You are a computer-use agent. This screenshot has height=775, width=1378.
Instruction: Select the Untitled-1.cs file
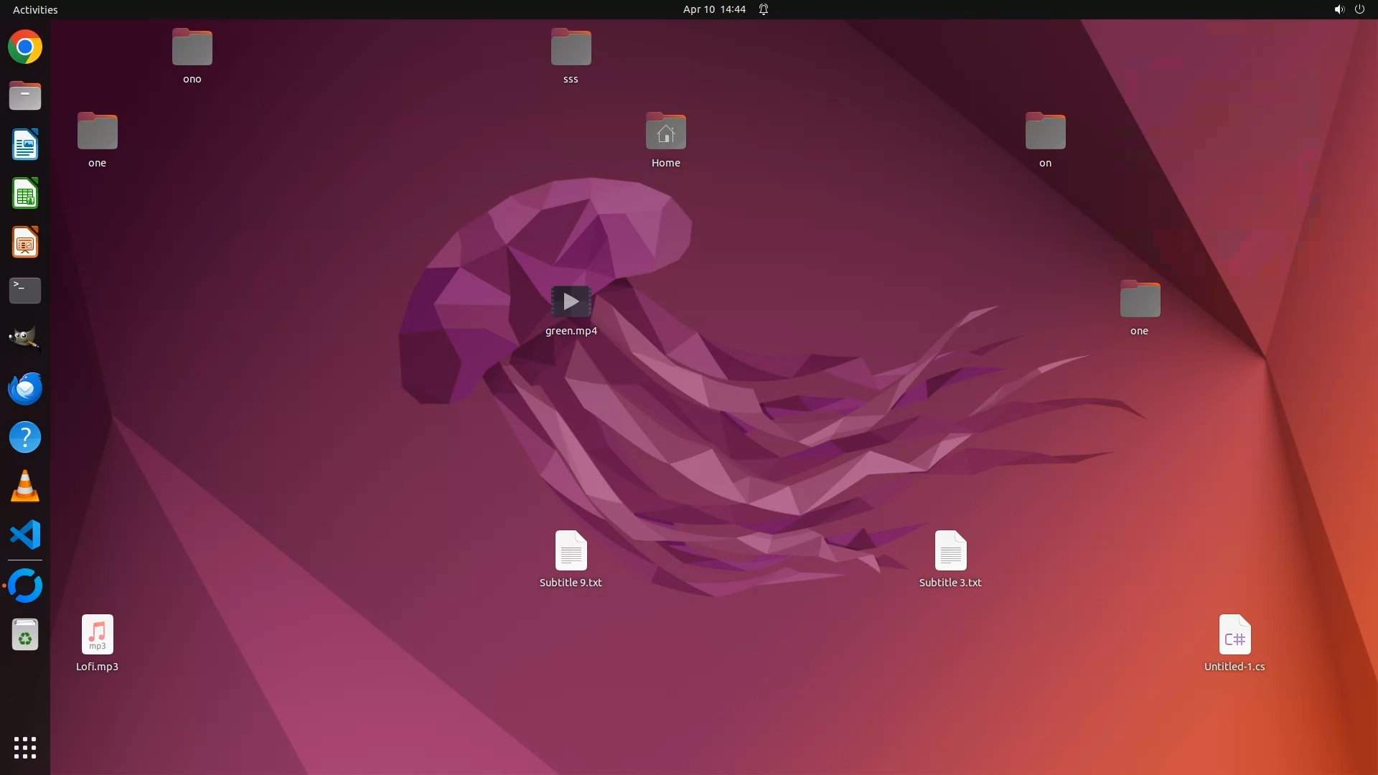tap(1234, 635)
